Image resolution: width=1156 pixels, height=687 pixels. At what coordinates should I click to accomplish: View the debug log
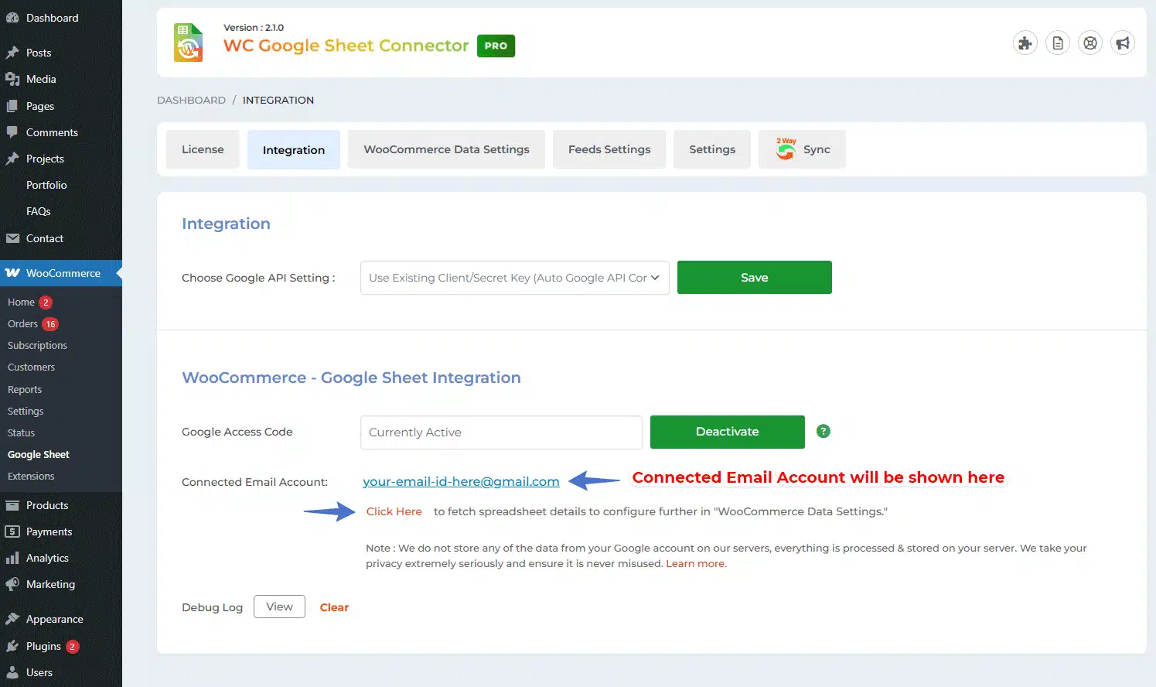click(x=279, y=607)
